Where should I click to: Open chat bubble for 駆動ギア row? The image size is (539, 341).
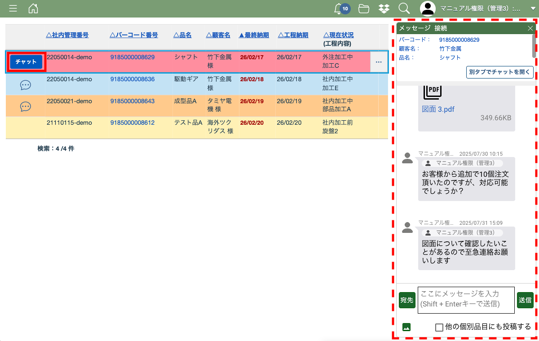[x=26, y=85]
